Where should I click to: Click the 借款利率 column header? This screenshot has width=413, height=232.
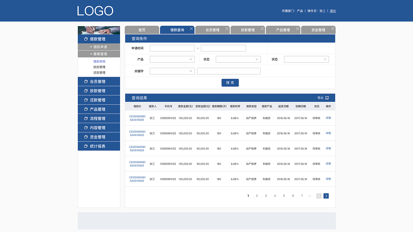235,106
